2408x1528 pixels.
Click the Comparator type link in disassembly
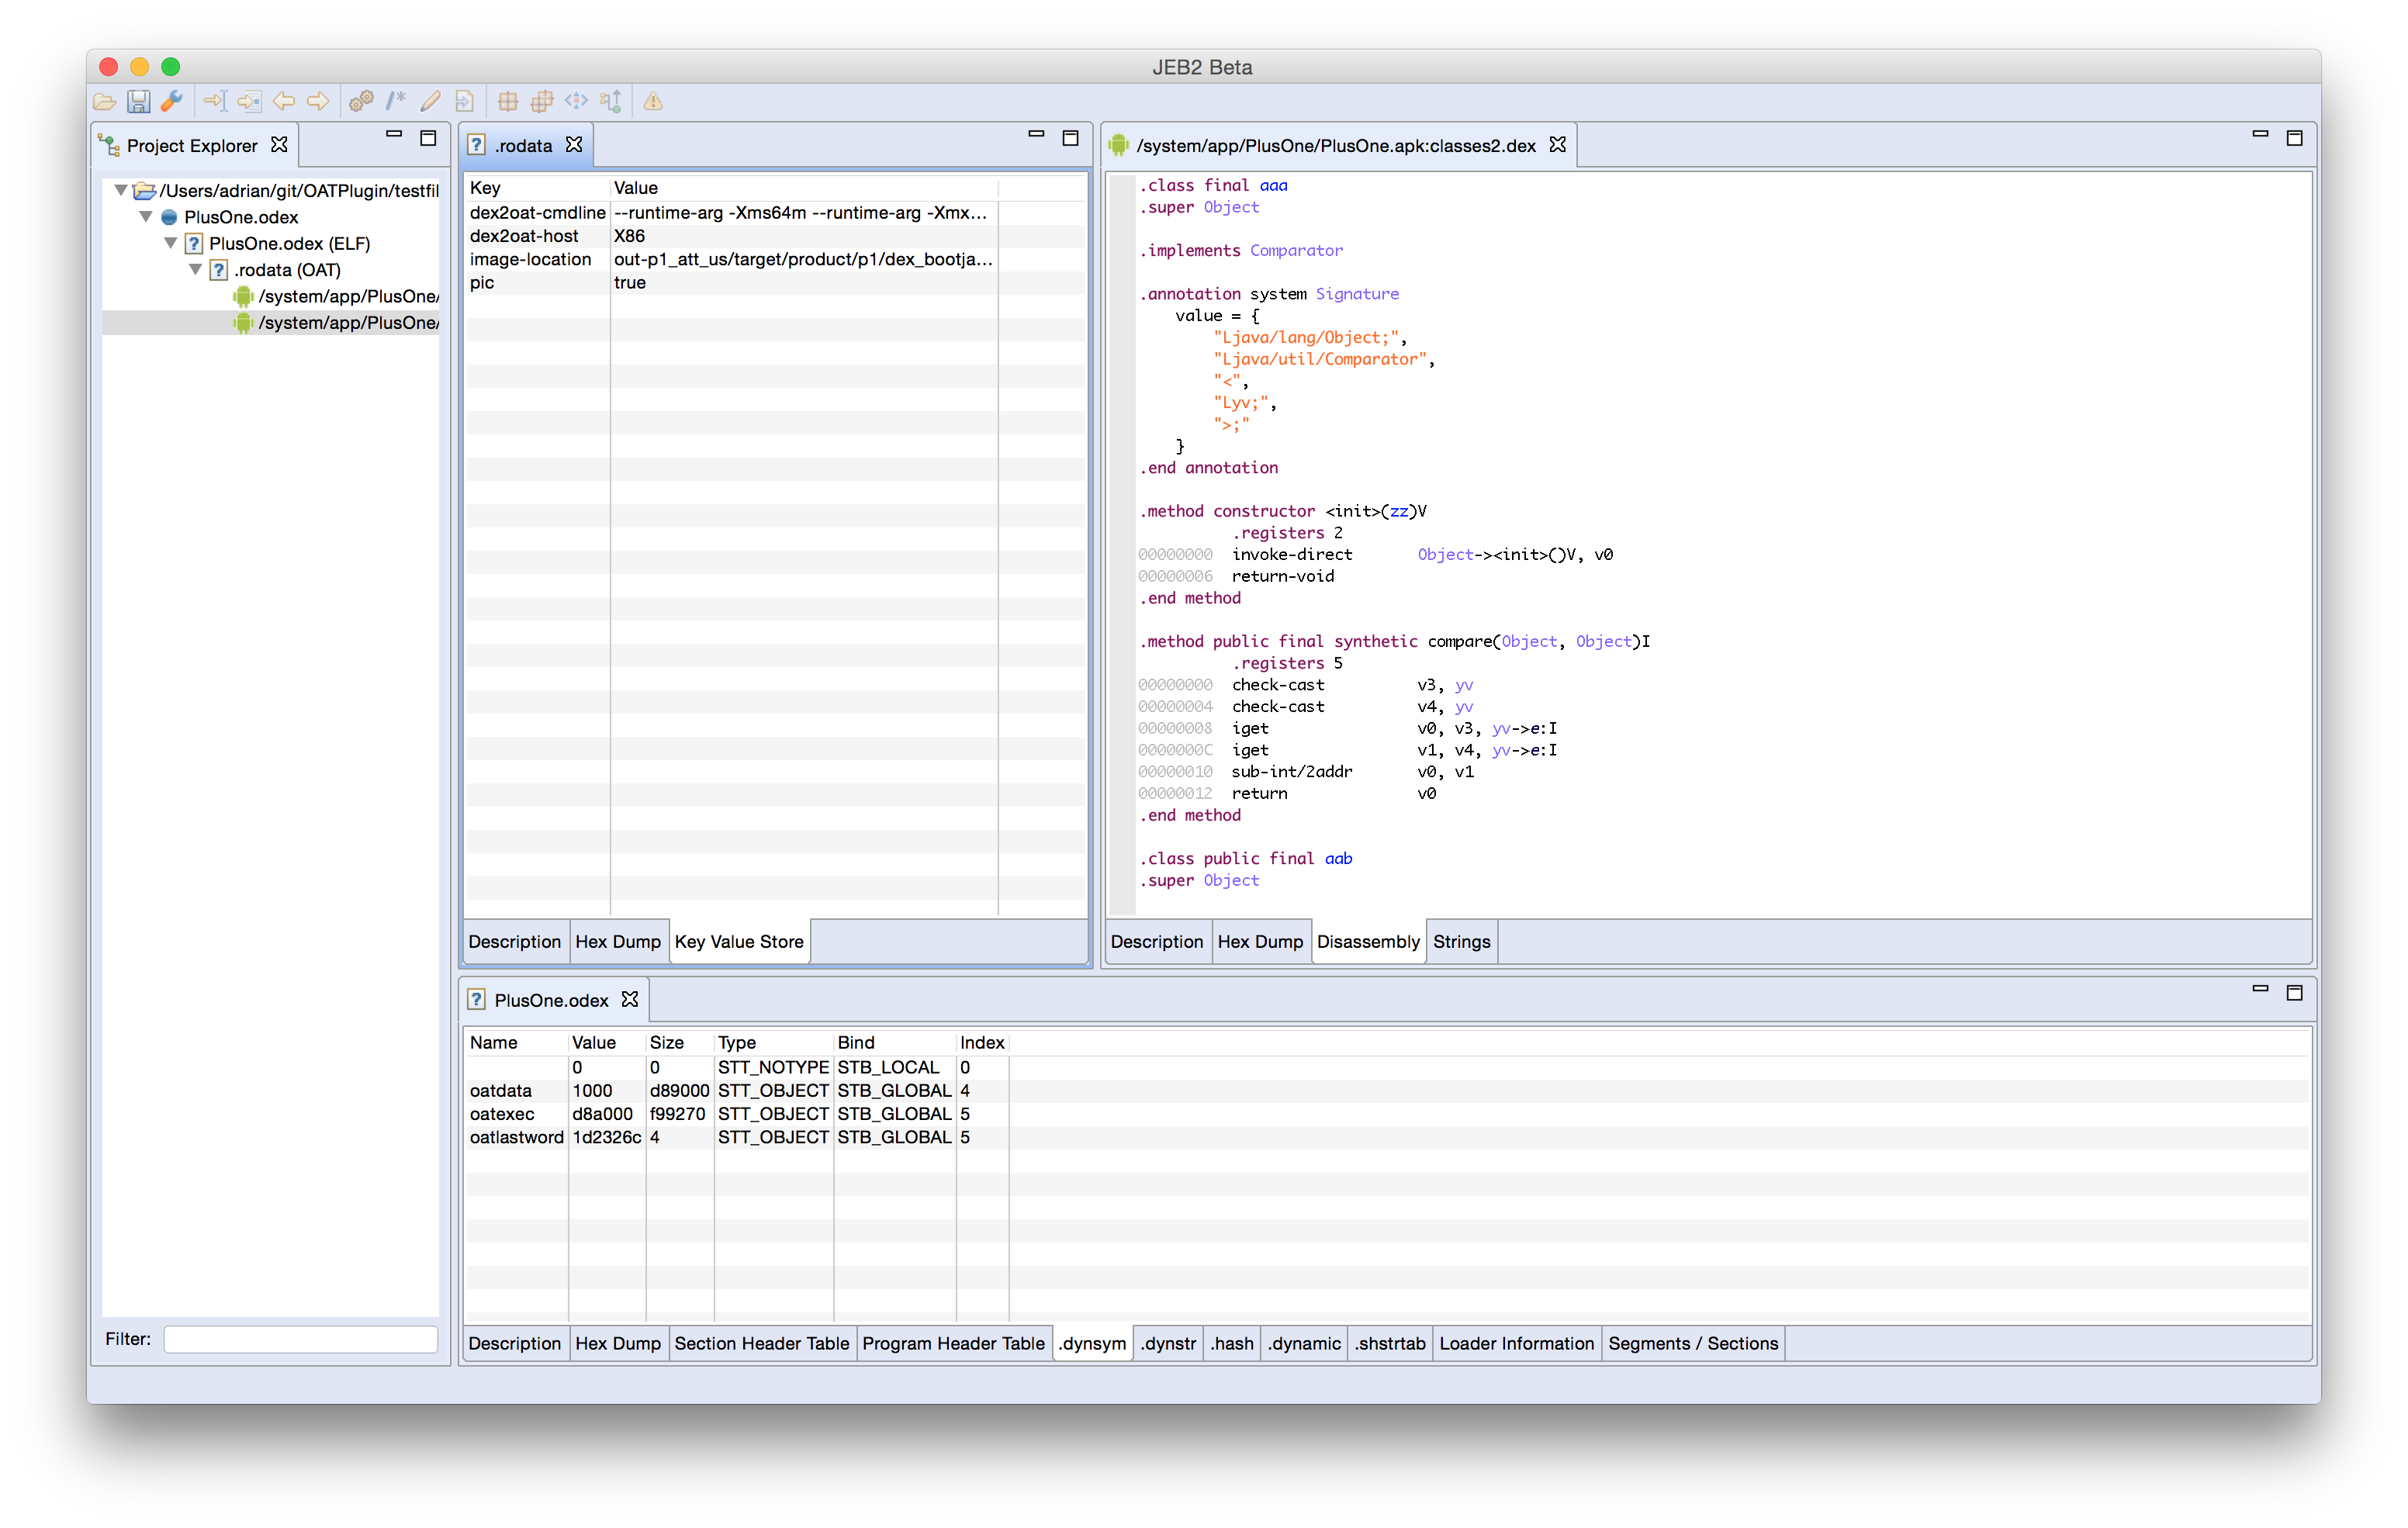coord(1296,251)
